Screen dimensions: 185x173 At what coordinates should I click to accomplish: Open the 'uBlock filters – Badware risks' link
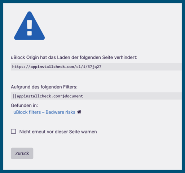[x=44, y=112]
